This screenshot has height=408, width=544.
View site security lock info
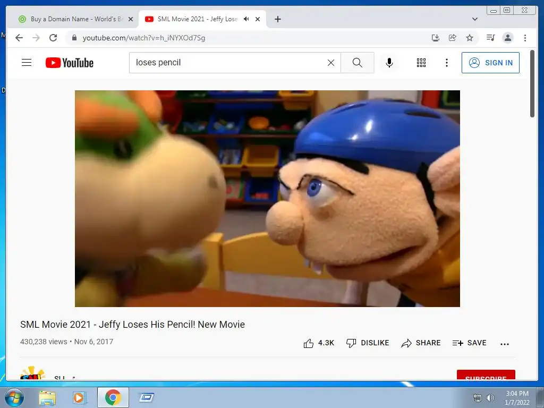[74, 38]
